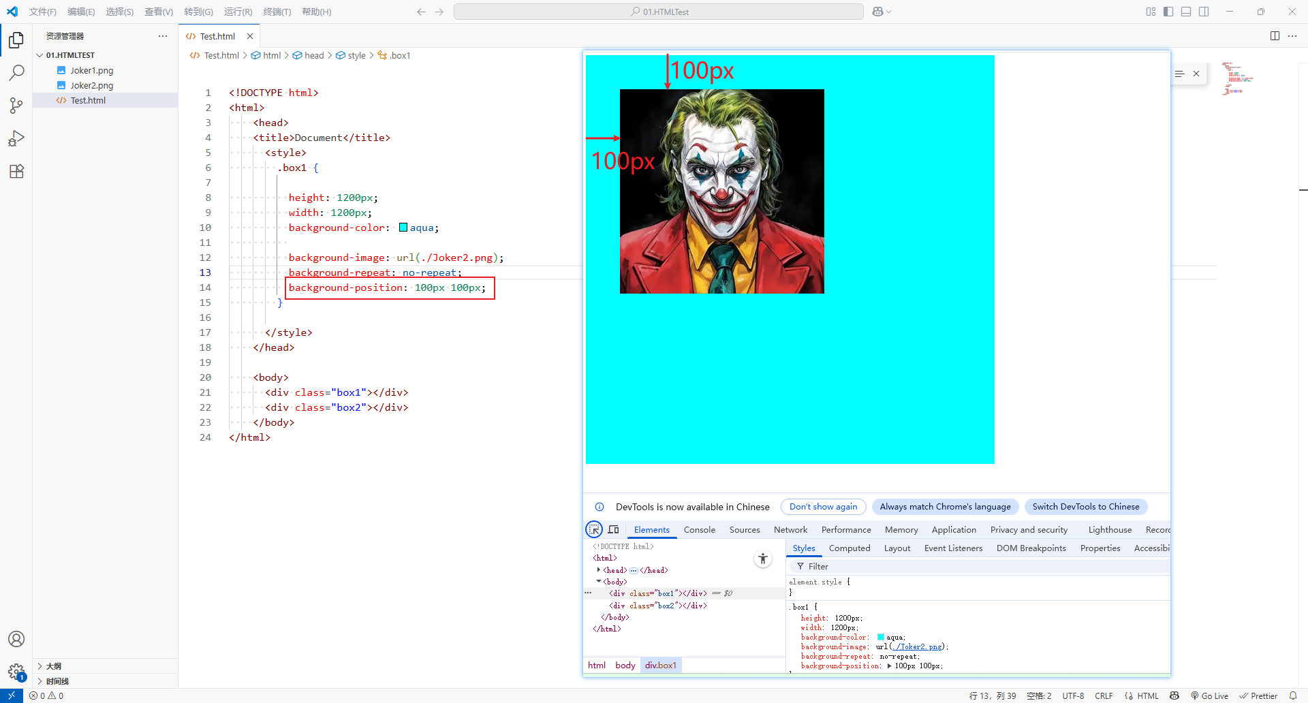This screenshot has height=703, width=1308.
Task: Select Joker2.png in file explorer
Action: click(91, 85)
